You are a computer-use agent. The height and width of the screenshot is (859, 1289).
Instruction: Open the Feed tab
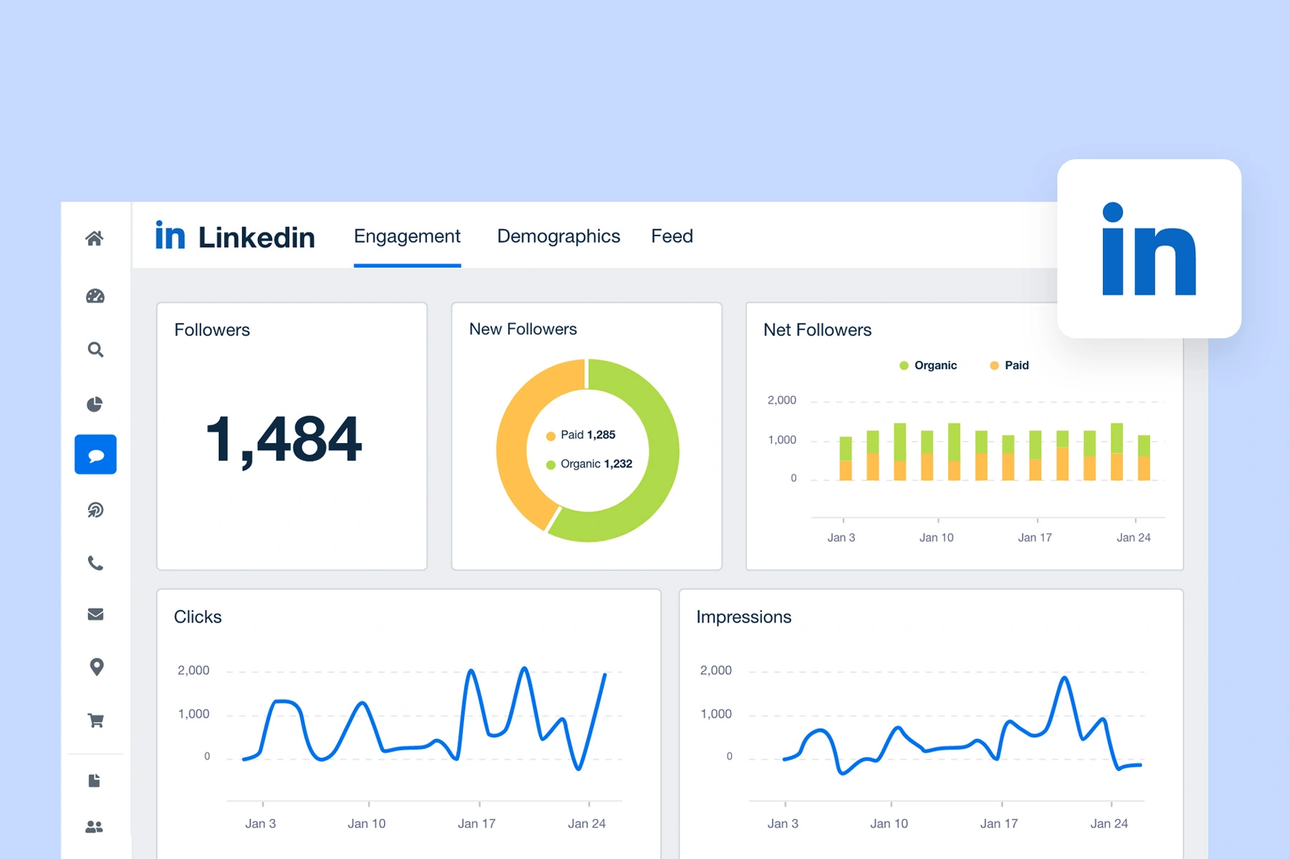[x=672, y=236]
